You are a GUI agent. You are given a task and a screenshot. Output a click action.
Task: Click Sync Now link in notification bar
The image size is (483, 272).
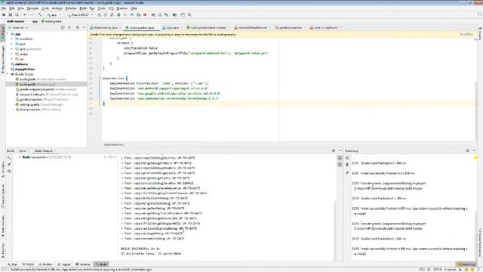[x=466, y=35]
